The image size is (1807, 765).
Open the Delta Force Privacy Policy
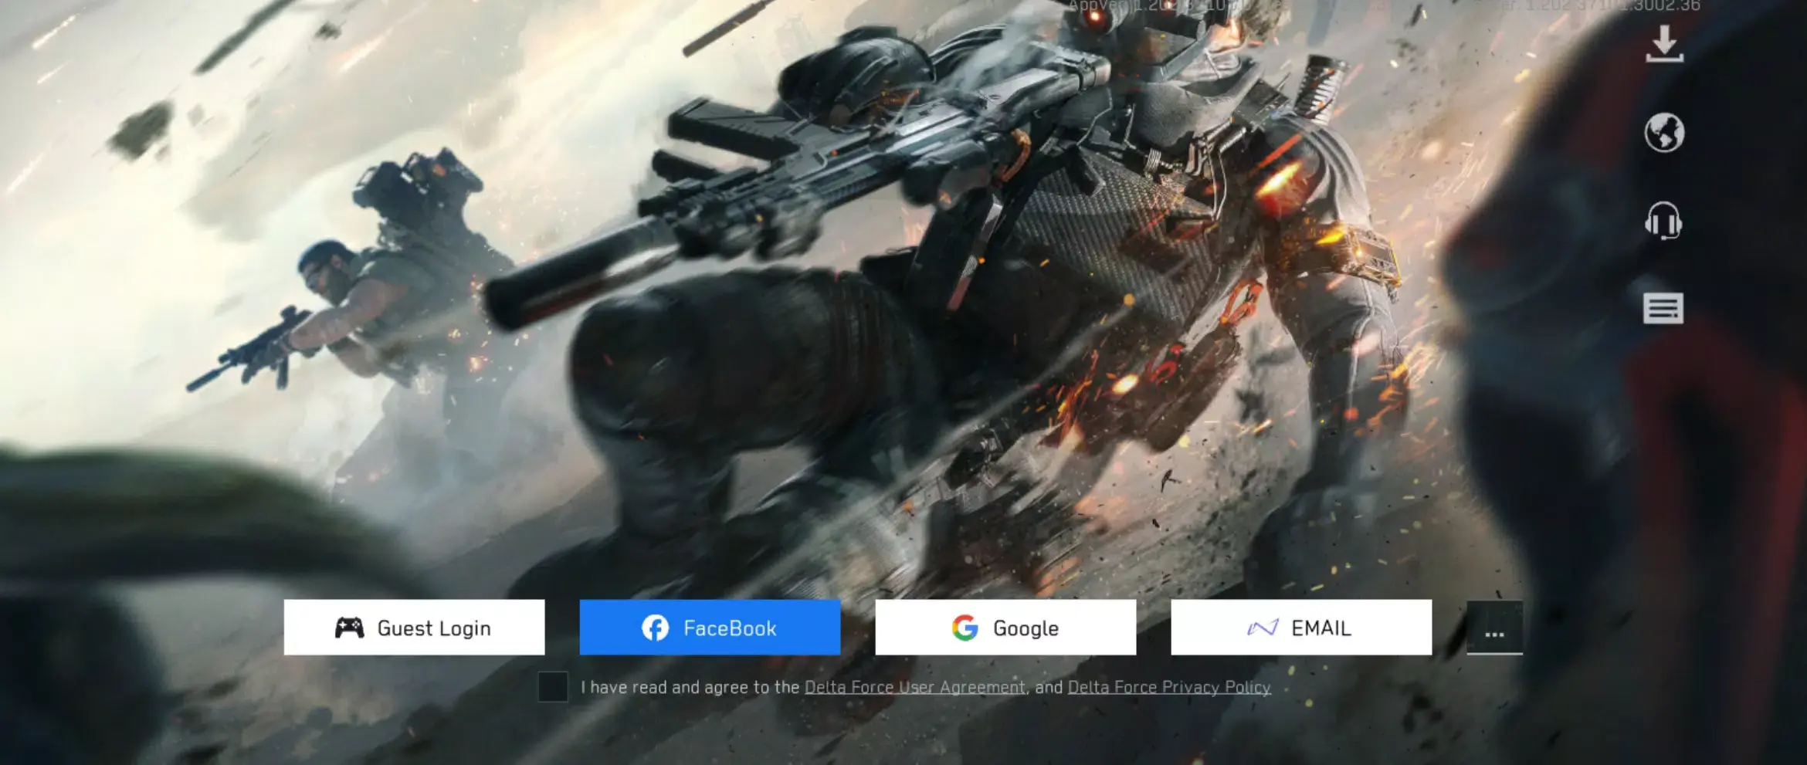click(1168, 687)
